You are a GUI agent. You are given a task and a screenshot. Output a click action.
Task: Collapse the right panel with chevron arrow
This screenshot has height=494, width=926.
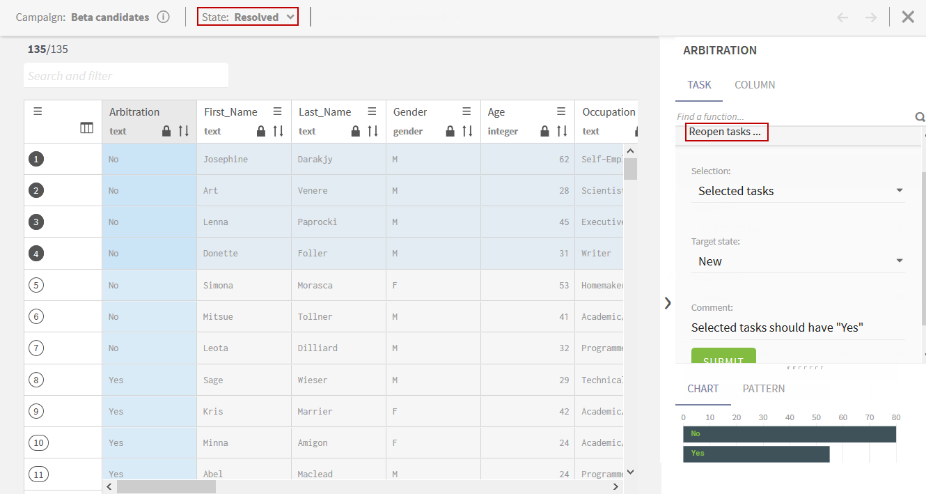[x=668, y=302]
